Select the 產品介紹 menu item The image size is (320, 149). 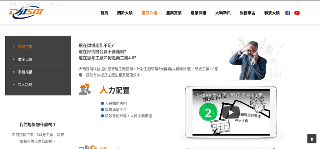149,13
